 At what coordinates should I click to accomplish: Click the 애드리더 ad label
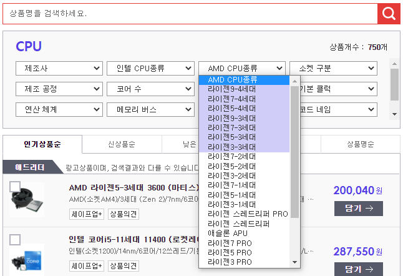pos(30,167)
